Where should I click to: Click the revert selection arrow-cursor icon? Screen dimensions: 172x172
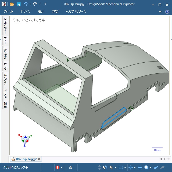click(x=105, y=167)
